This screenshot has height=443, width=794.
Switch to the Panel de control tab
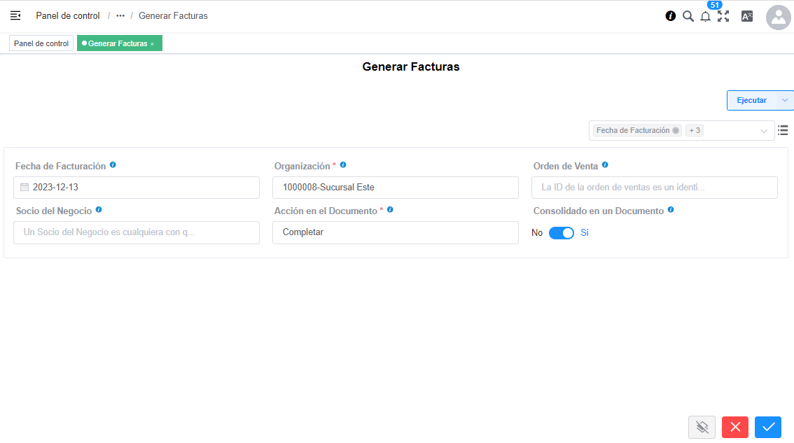point(41,43)
